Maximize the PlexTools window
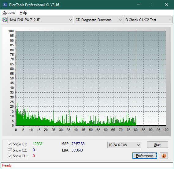This screenshot has height=169, width=174. coord(153,5)
